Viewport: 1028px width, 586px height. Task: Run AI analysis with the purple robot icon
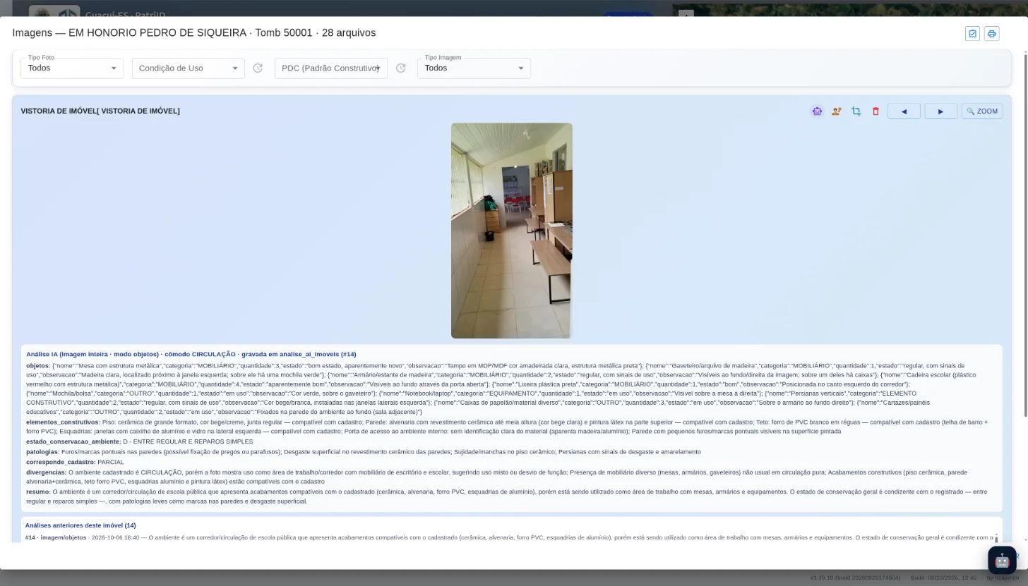[817, 111]
